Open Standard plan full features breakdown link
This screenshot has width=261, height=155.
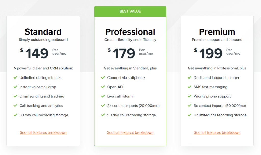click(43, 132)
